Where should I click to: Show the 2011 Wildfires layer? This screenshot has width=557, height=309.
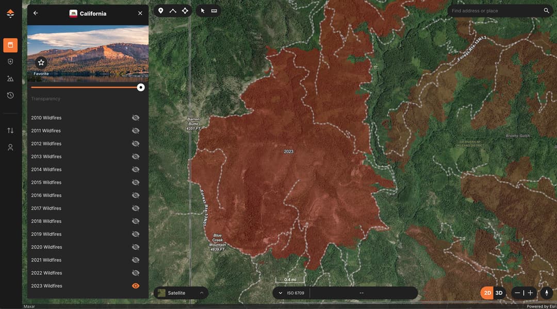[136, 131]
